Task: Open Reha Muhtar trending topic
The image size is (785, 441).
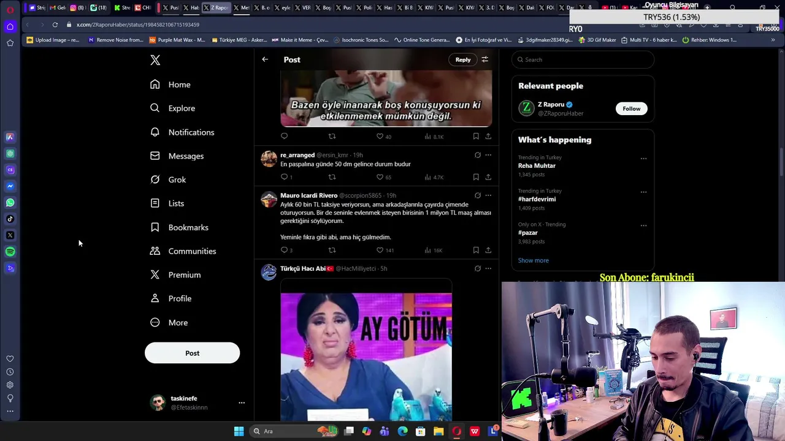Action: [537, 166]
